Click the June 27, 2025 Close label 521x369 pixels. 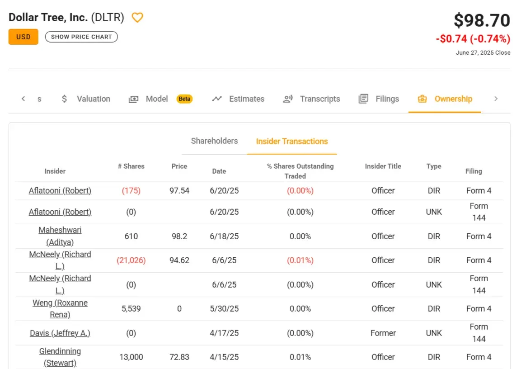click(483, 52)
